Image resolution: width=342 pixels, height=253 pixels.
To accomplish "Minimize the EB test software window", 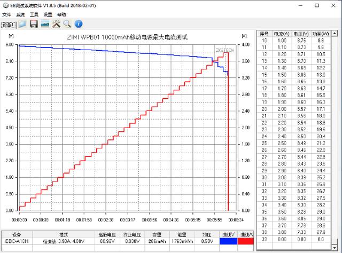I will point(300,5).
